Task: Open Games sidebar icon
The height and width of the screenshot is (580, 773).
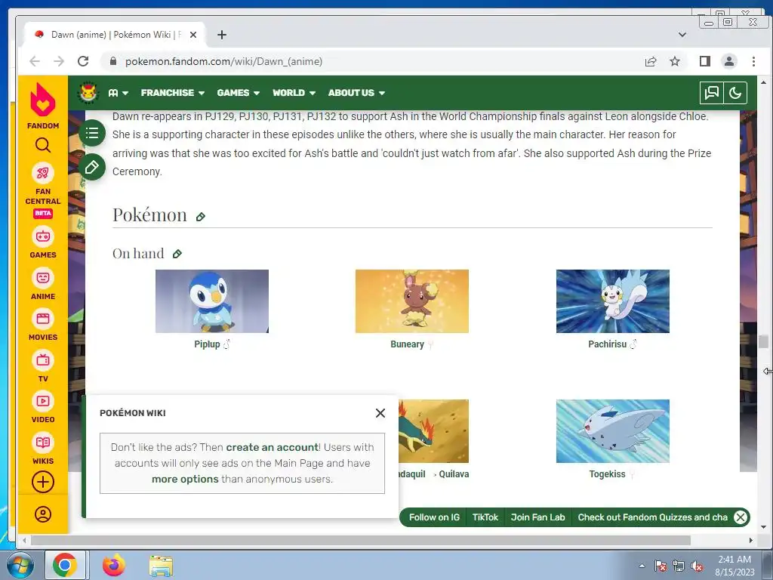Action: [x=43, y=236]
